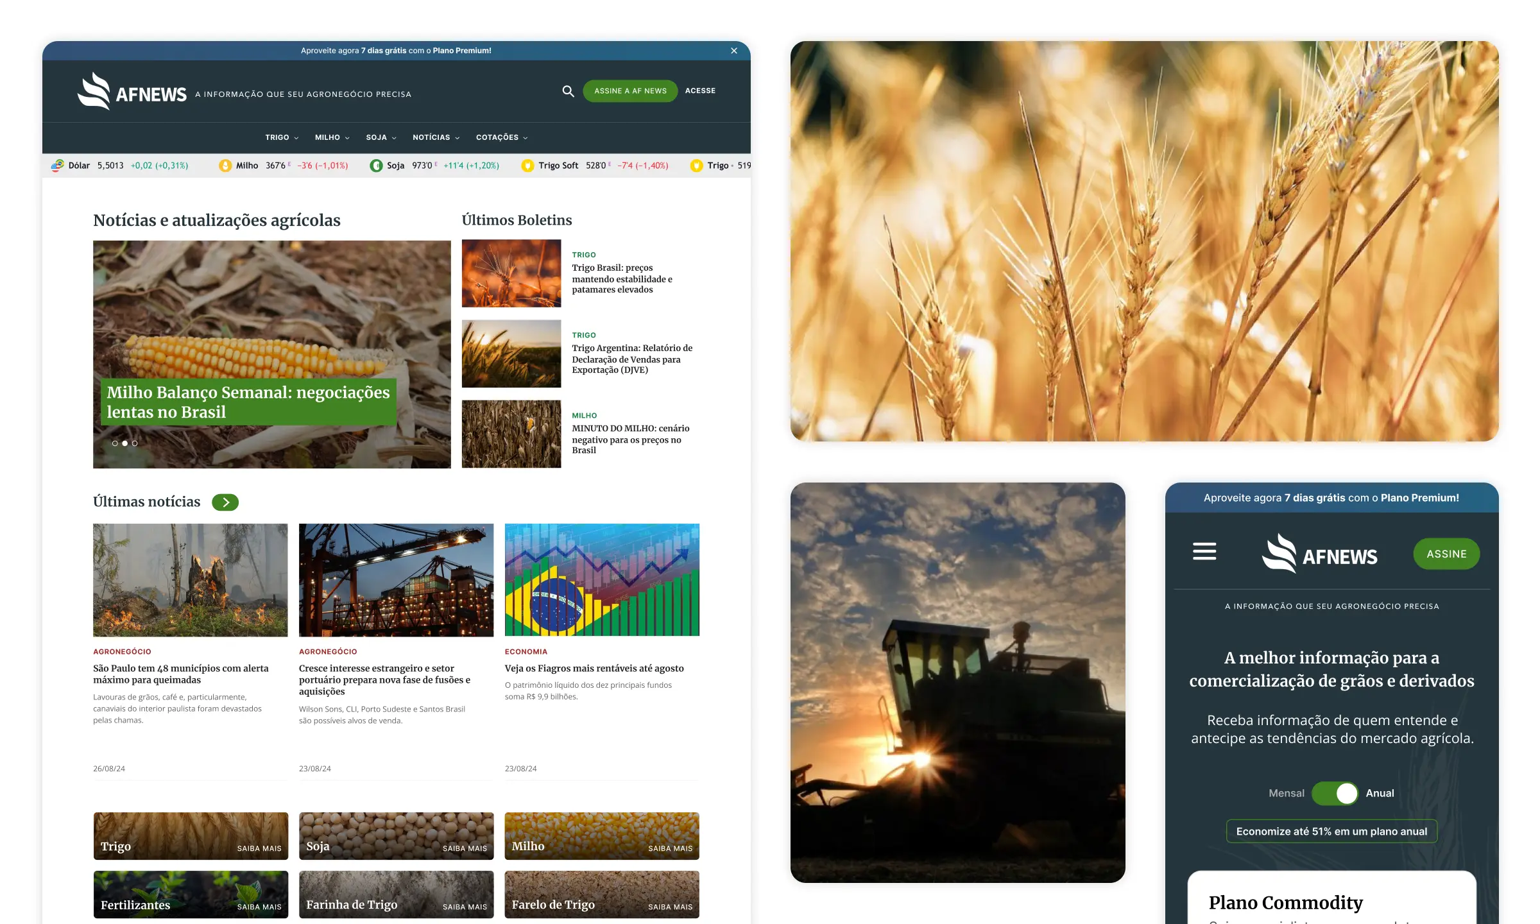Viewport: 1540px width, 924px height.
Task: Toggle the Mensal/Anual plan switch
Action: coord(1335,793)
